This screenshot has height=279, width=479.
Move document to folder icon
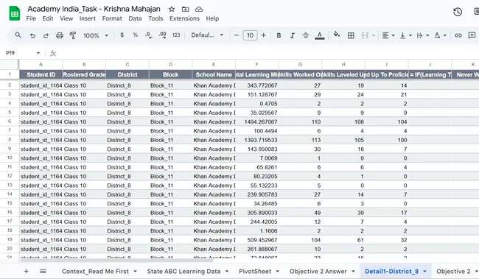tap(185, 9)
